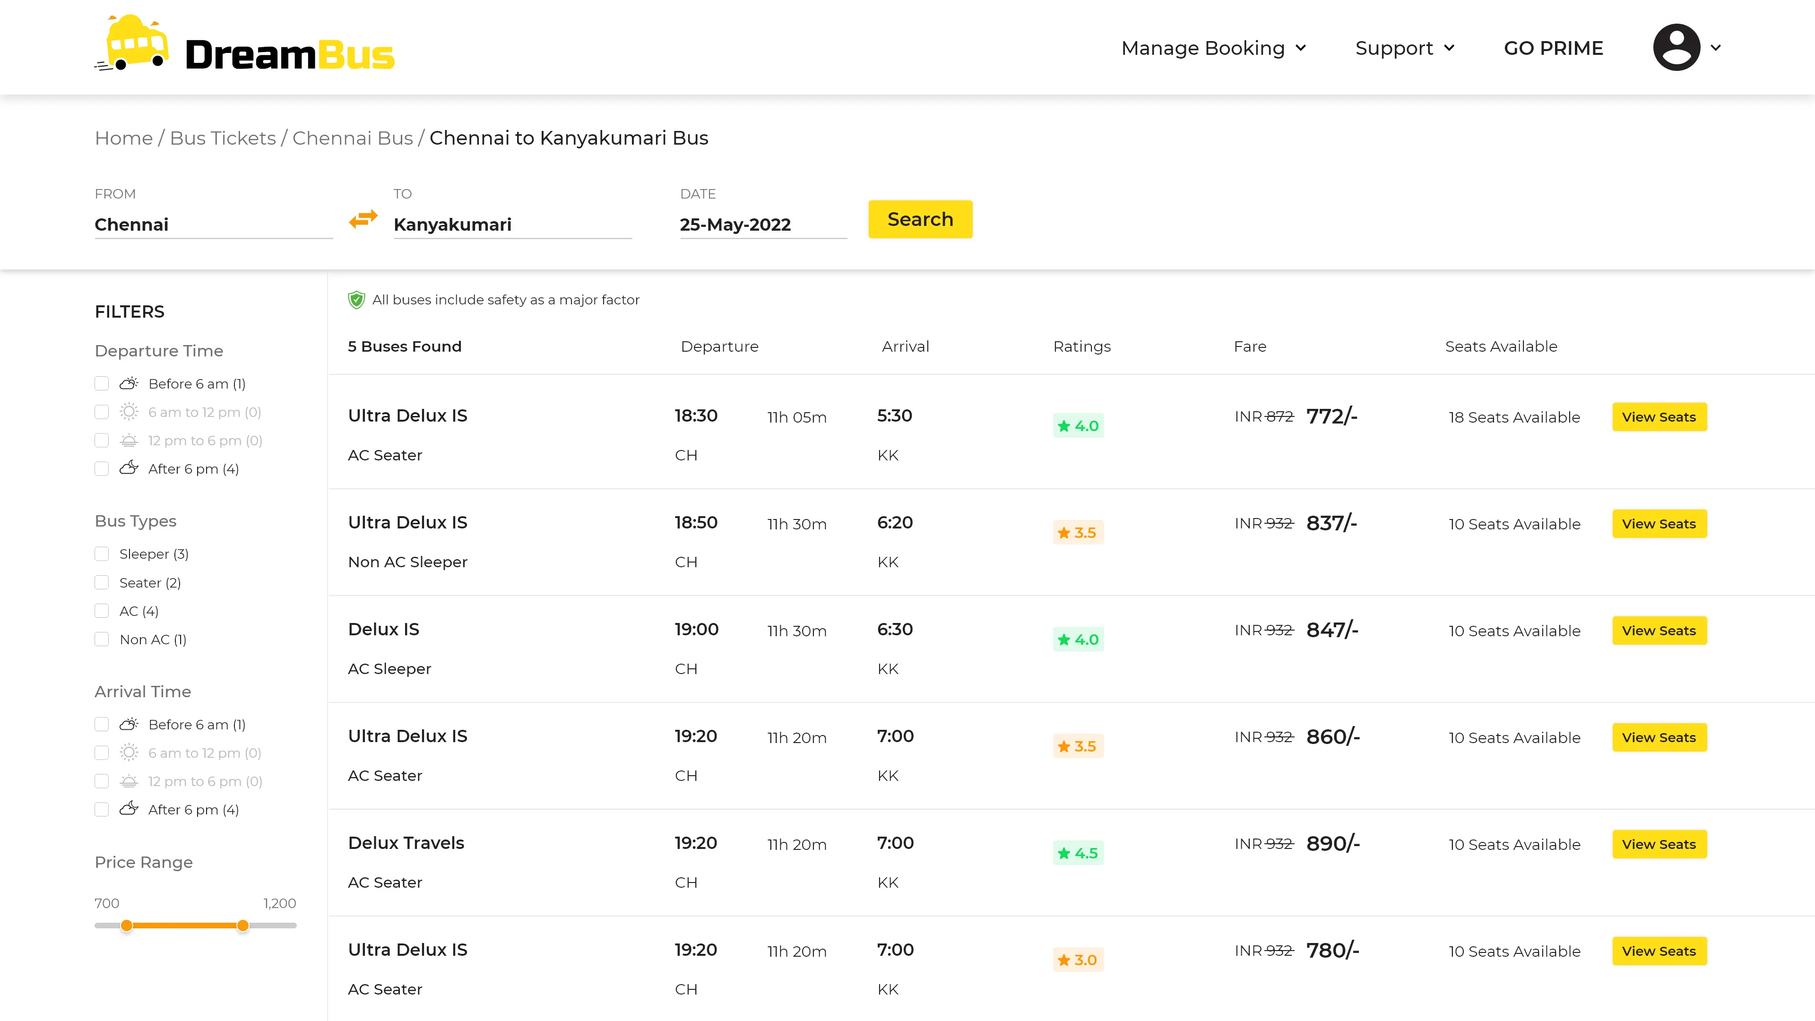Click the DreamBus bus logo icon
Image resolution: width=1815 pixels, height=1021 pixels.
pyautogui.click(x=133, y=43)
